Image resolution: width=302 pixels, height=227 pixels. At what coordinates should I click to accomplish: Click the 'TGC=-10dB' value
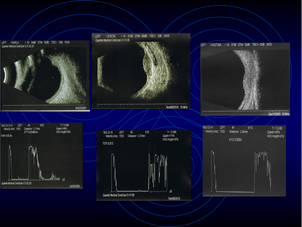[x=258, y=44]
